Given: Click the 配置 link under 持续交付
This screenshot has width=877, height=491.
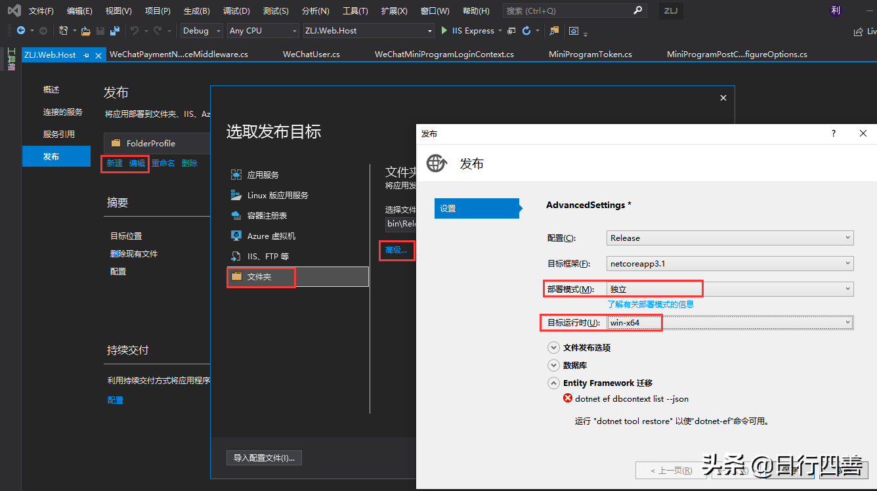Looking at the screenshot, I should (x=115, y=400).
